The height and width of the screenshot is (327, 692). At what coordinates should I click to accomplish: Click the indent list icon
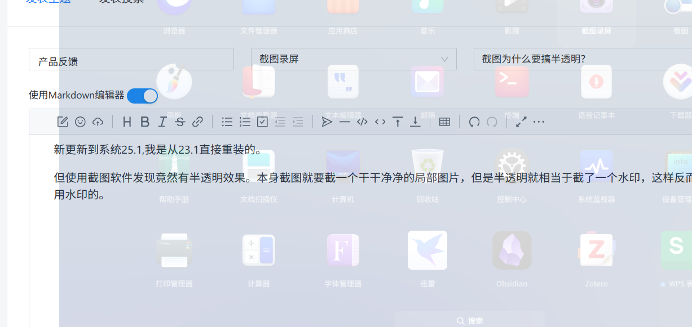[298, 122]
